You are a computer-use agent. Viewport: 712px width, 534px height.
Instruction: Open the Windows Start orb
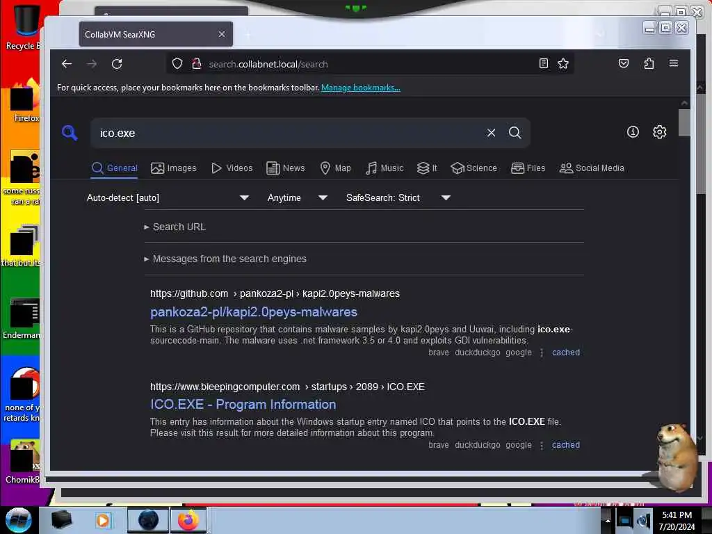coord(19,519)
